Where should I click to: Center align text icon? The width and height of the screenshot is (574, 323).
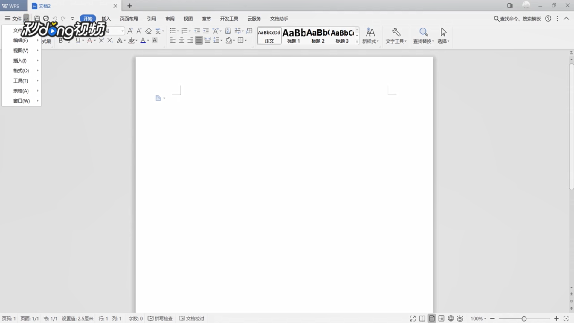coord(181,40)
